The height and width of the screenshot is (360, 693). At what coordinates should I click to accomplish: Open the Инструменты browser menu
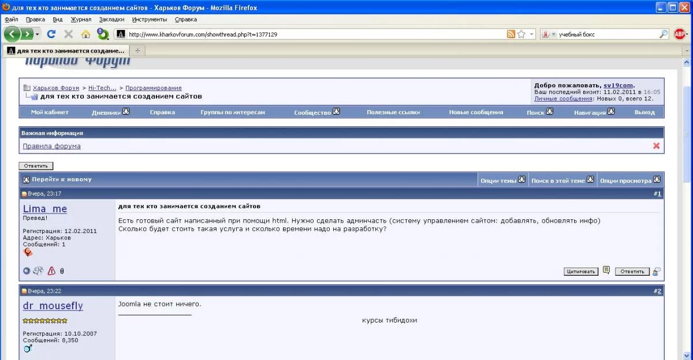(150, 19)
